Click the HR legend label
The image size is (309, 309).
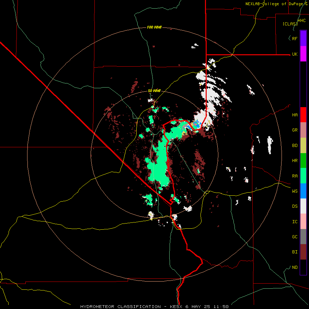tap(295, 161)
